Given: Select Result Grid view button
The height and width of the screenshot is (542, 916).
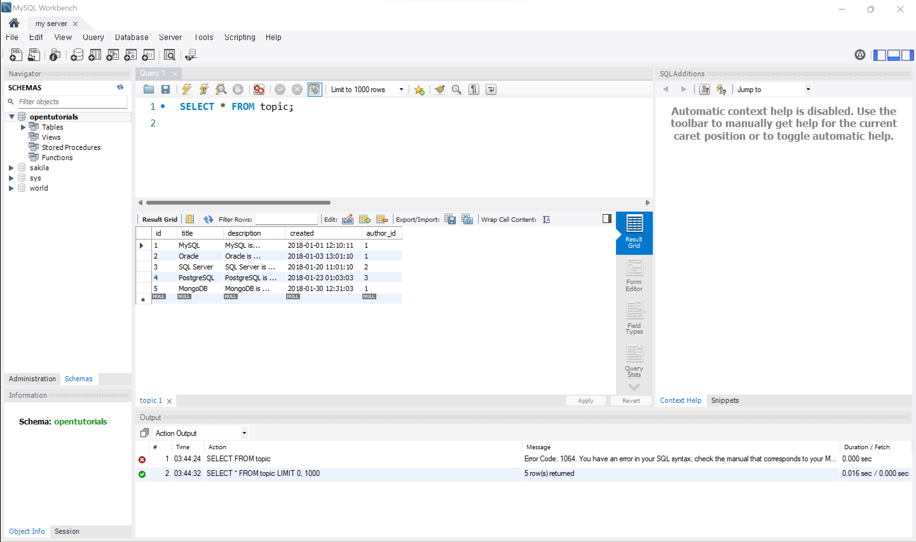Looking at the screenshot, I should click(634, 233).
